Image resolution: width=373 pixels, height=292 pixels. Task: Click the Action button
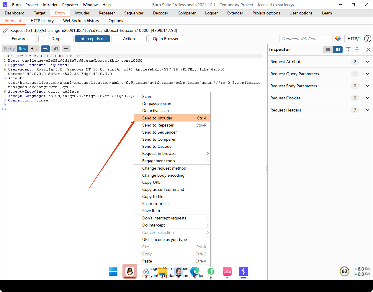click(129, 39)
